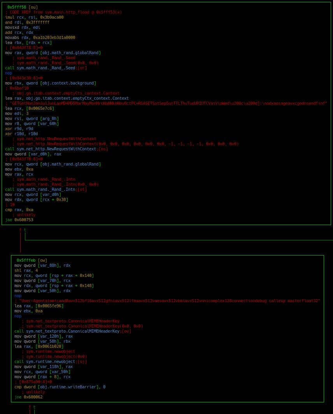
Task: Click the cmp dword [obj.runtime.writeBarrier] line
Action: pos(60,387)
